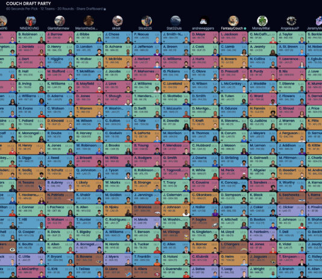The width and height of the screenshot is (322, 279).
Task: Click L. Jackson's headshot photo
Action: tap(244, 39)
